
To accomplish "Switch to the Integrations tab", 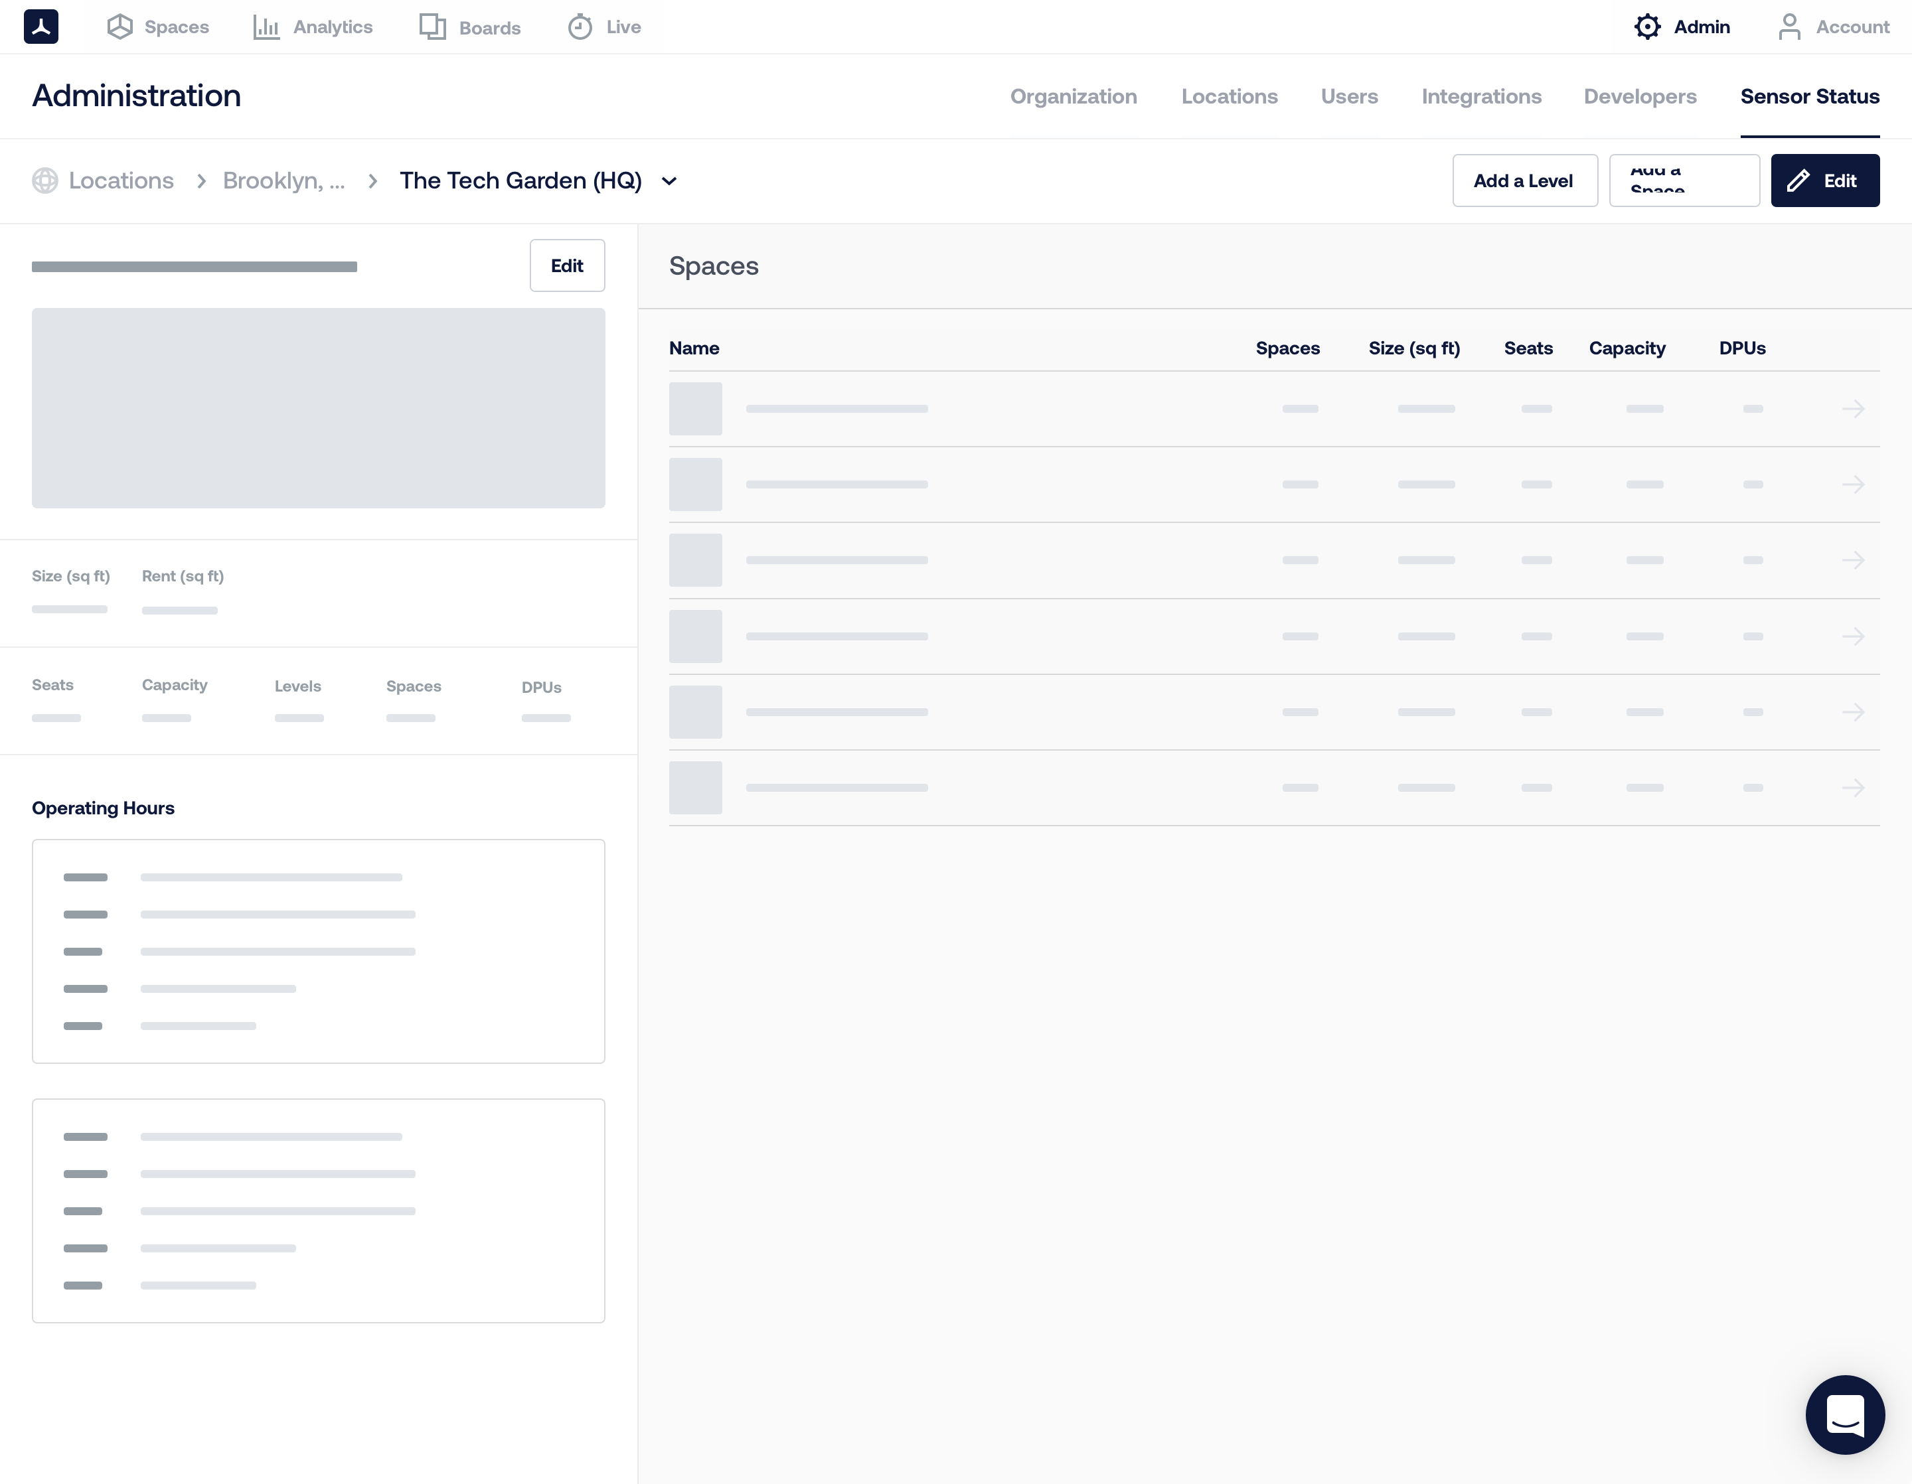I will pyautogui.click(x=1481, y=96).
